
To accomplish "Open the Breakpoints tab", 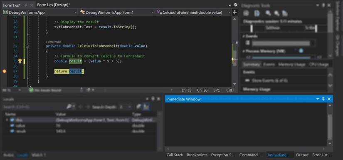I will [197, 155].
